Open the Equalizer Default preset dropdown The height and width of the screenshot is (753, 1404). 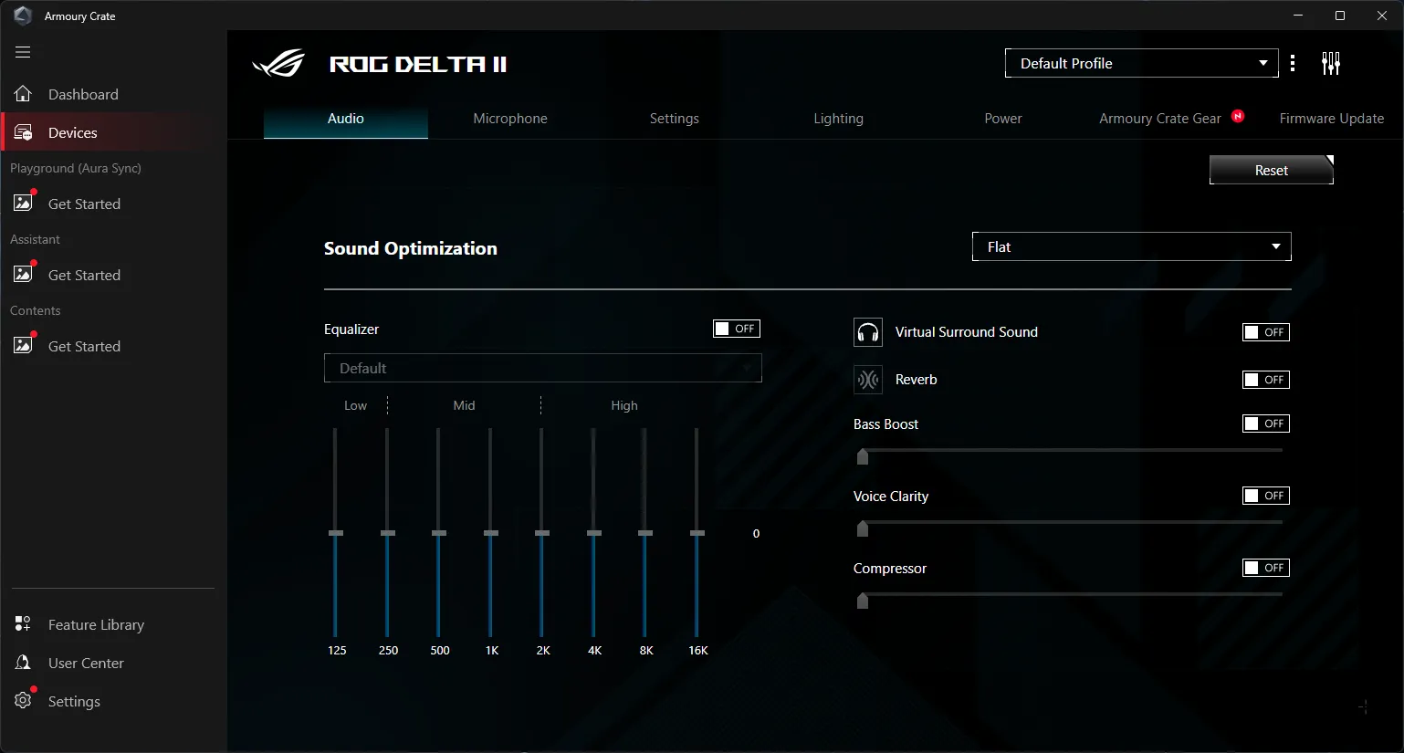click(543, 368)
